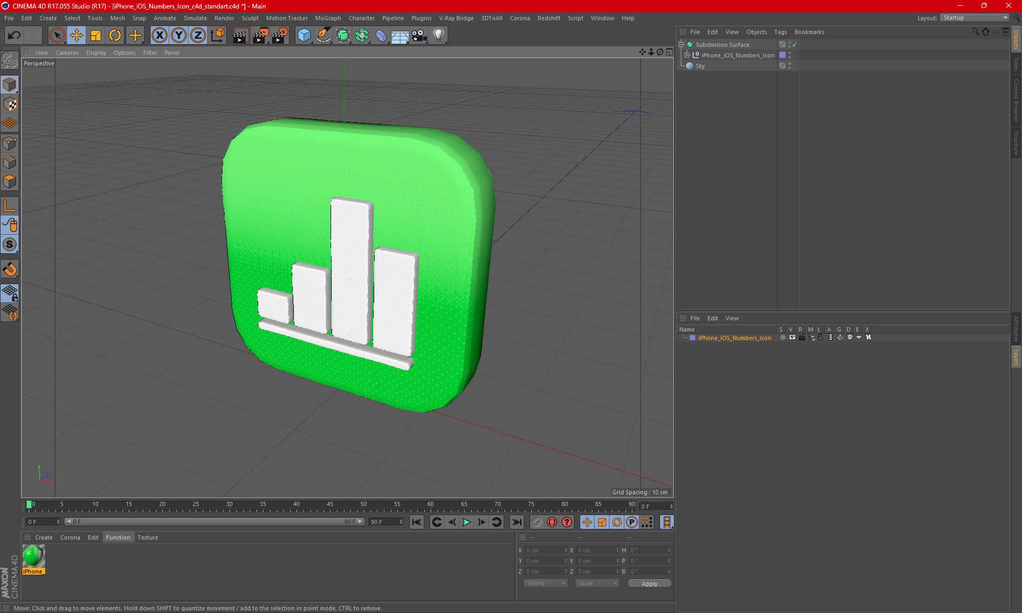This screenshot has width=1022, height=613.
Task: Toggle X axis lock
Action: tap(159, 35)
